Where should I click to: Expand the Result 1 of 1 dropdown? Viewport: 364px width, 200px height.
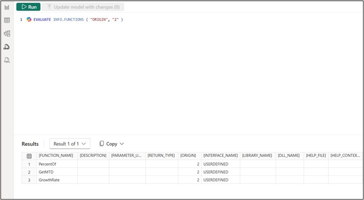[70, 144]
